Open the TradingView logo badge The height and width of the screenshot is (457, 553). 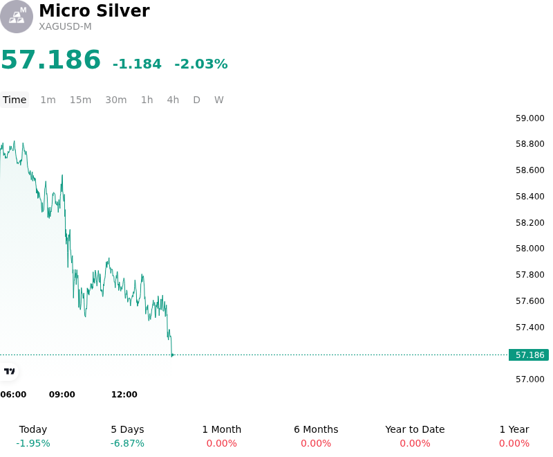point(9,371)
